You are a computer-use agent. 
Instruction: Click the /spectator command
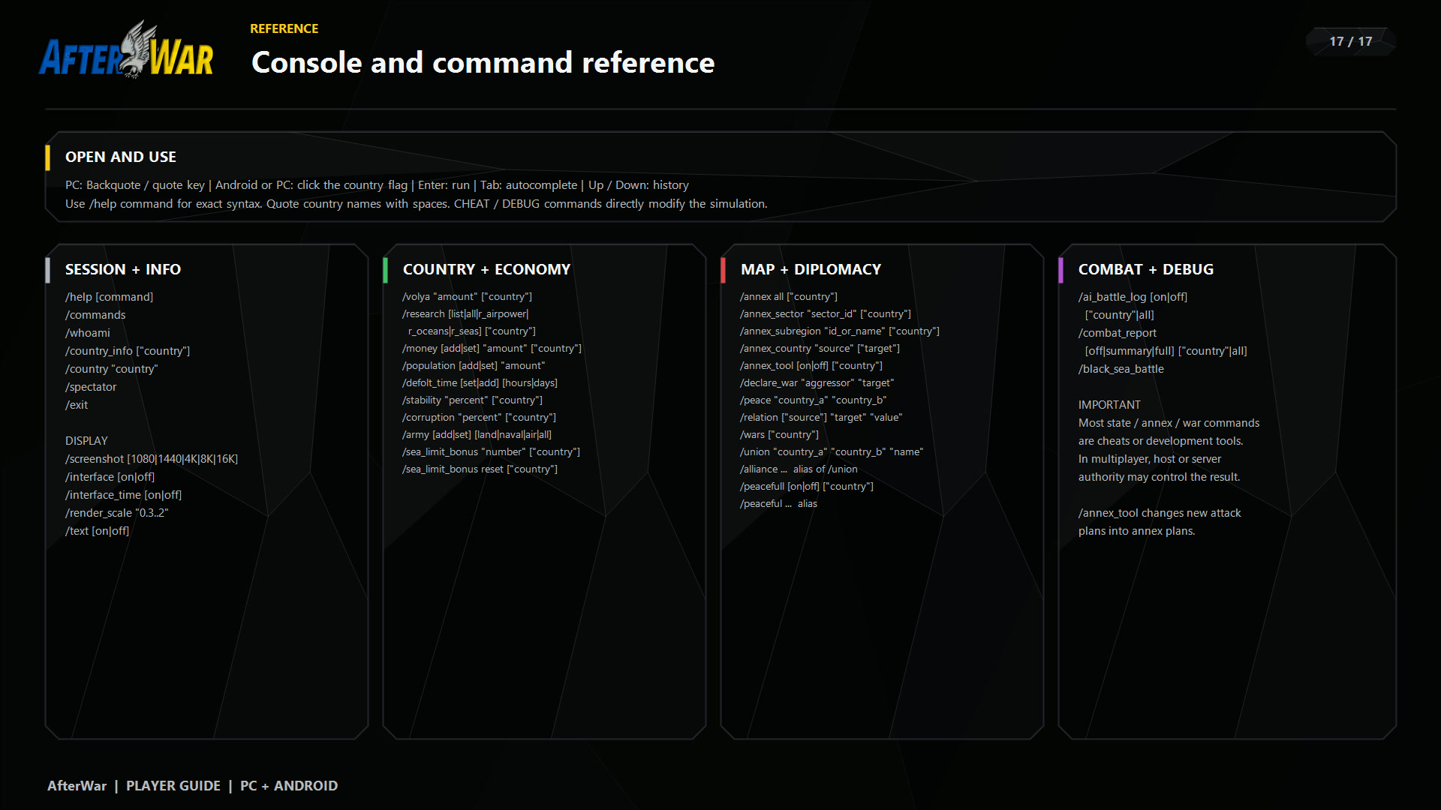click(x=91, y=387)
